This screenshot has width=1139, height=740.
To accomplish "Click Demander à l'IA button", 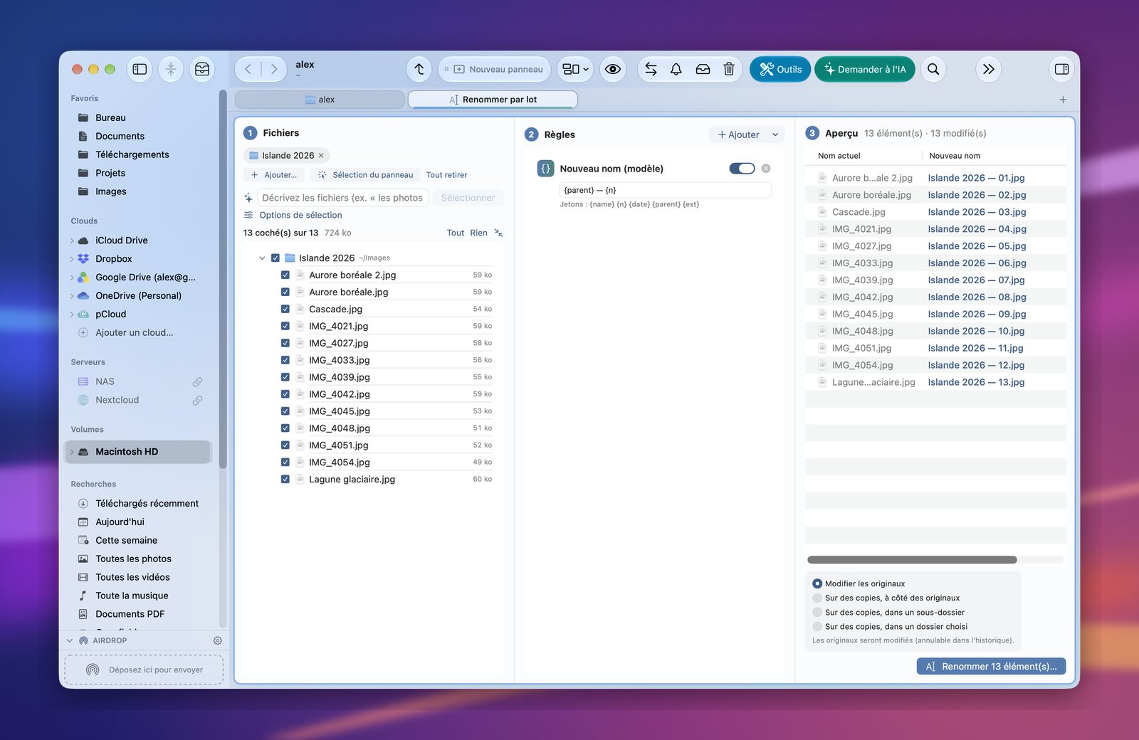I will [865, 69].
